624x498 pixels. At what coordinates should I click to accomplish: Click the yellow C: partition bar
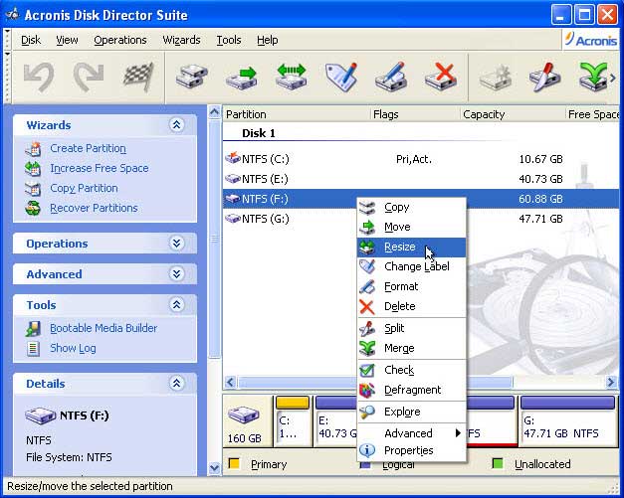293,403
